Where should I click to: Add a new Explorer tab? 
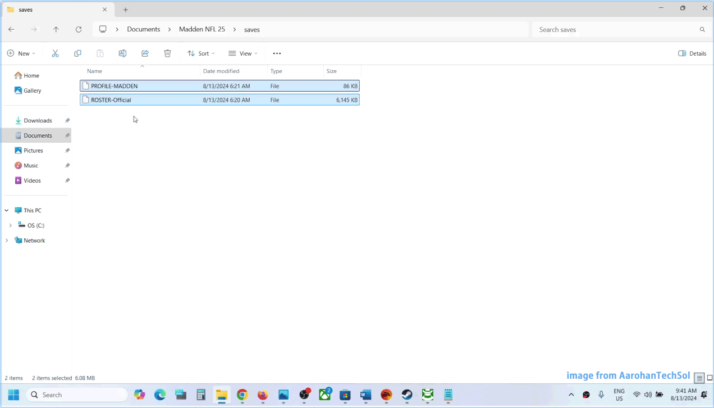(126, 10)
